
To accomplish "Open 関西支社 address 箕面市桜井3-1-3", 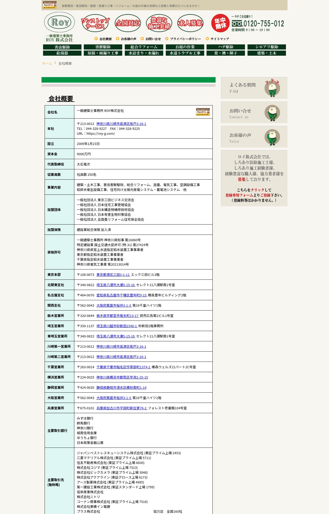I will pos(114,305).
